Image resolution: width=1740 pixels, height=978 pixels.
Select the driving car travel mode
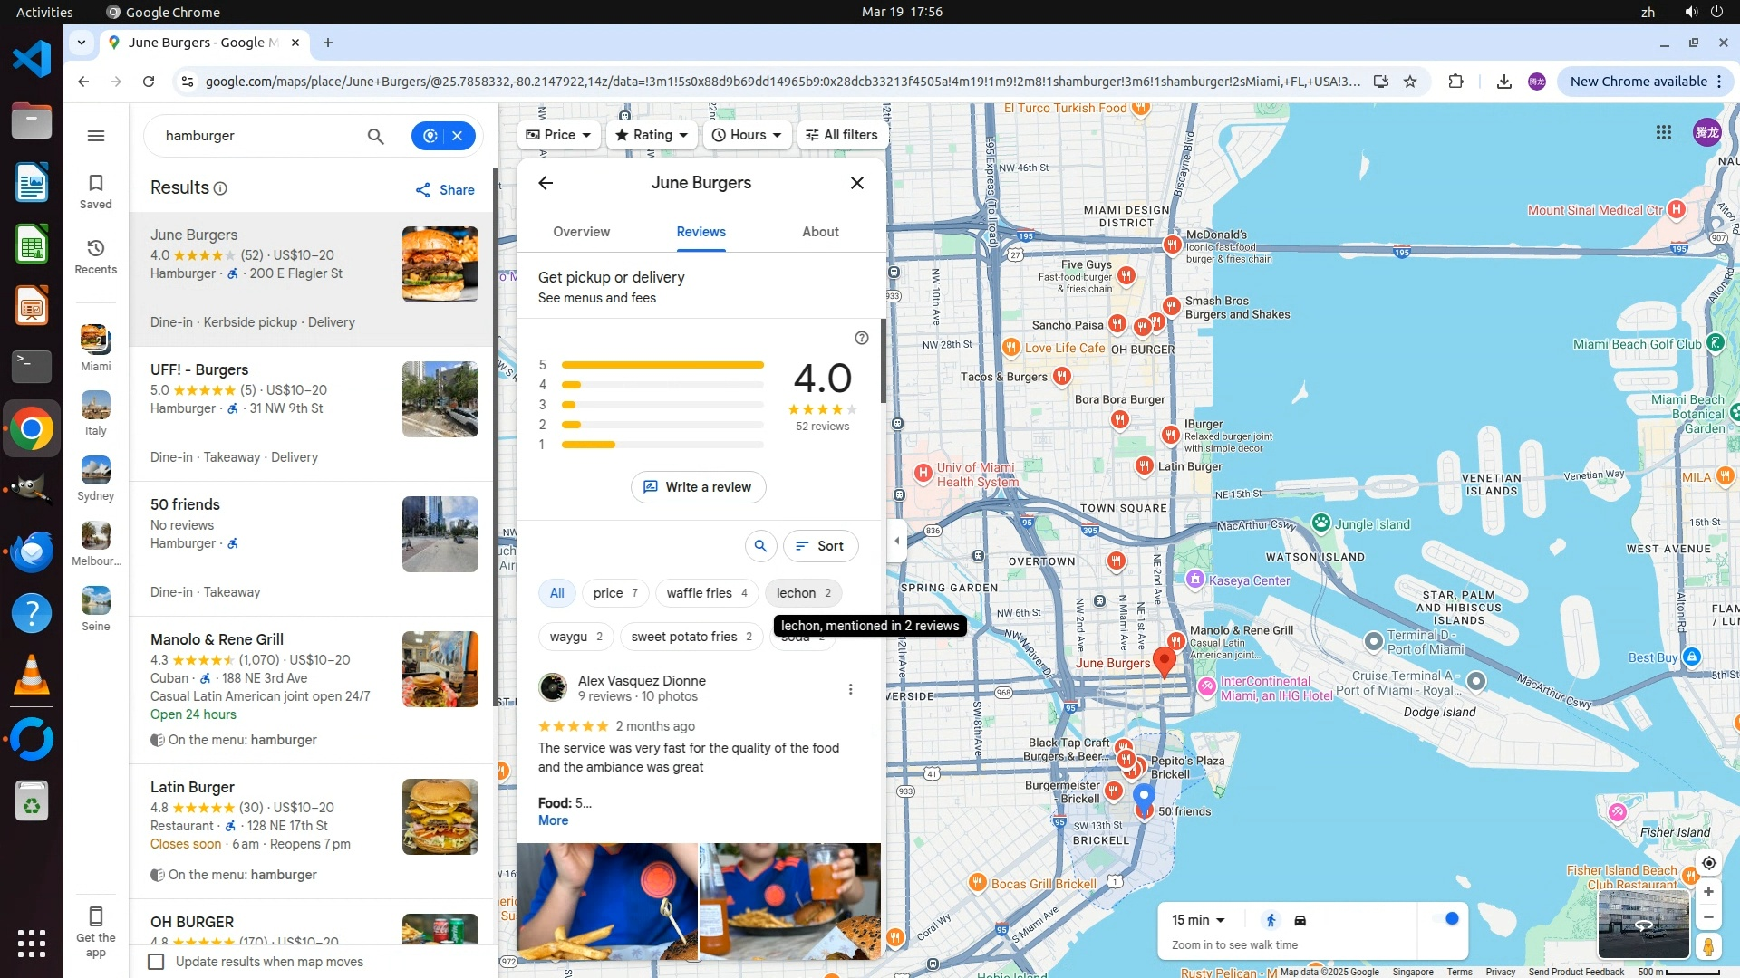coord(1300,921)
